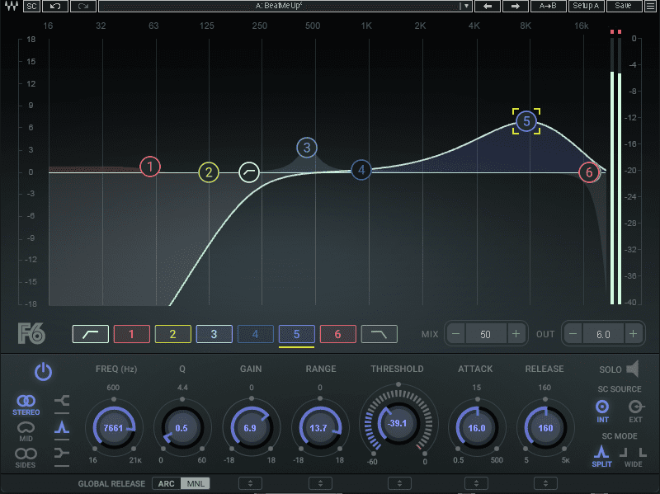Select band 6 node on graph
Viewport: 660px width, 494px height.
589,172
